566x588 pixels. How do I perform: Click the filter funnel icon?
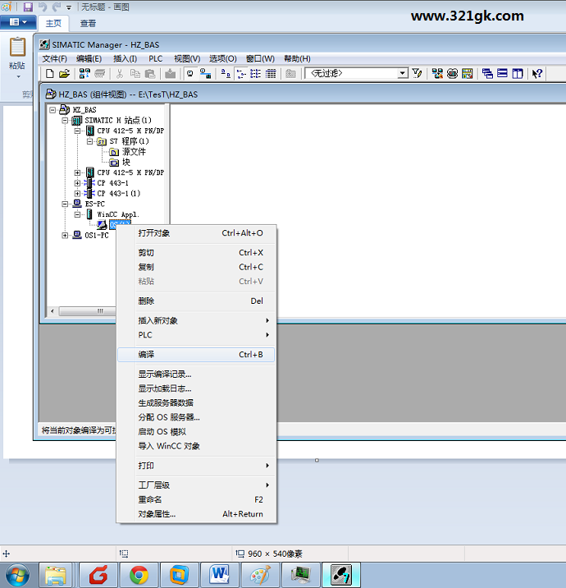coord(417,73)
